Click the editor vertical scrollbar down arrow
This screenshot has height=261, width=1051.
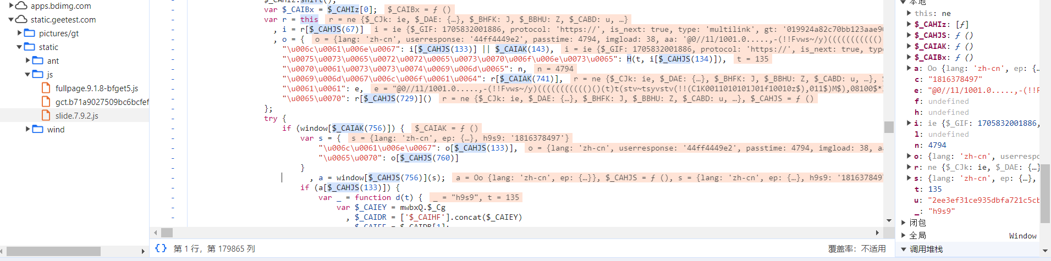889,221
